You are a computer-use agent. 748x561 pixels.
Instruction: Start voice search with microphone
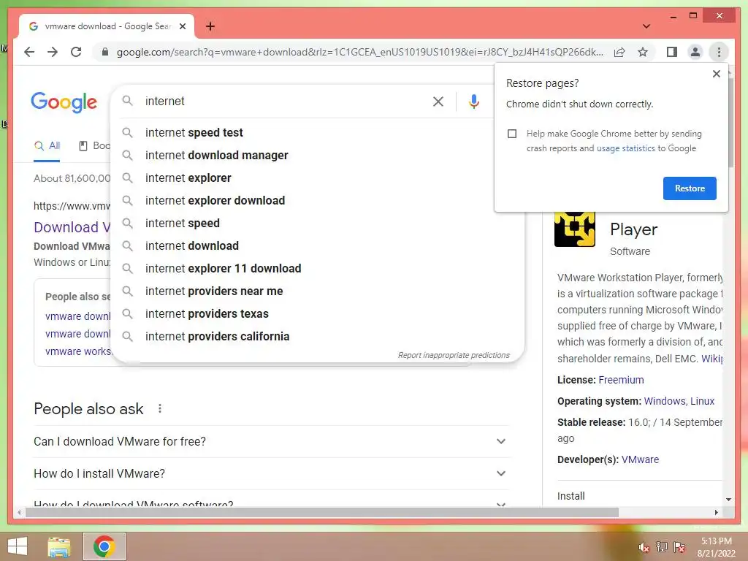coord(473,101)
